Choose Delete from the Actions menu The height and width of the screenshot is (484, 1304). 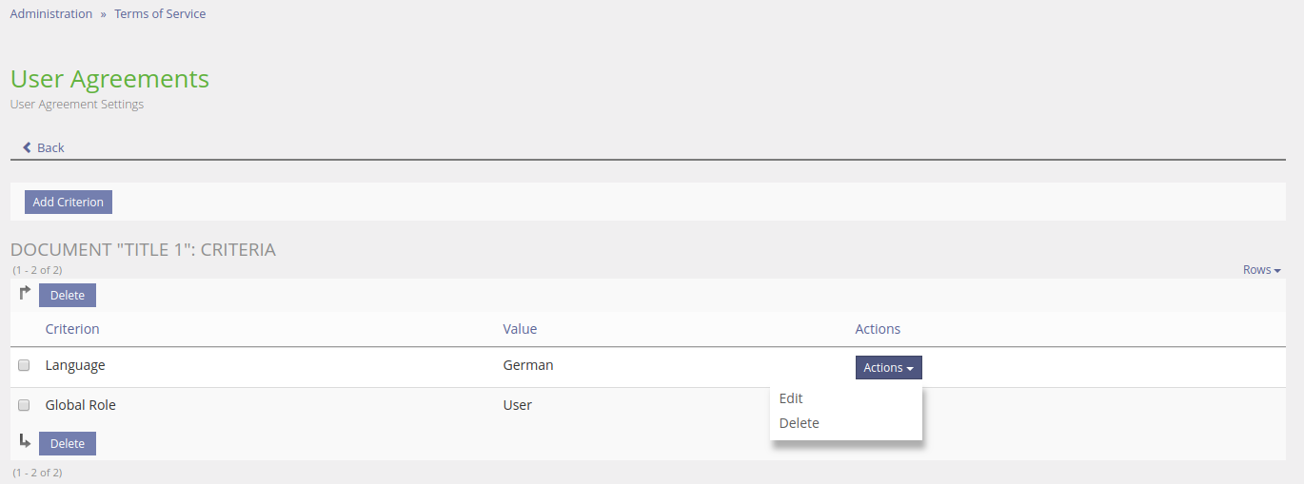pyautogui.click(x=799, y=423)
